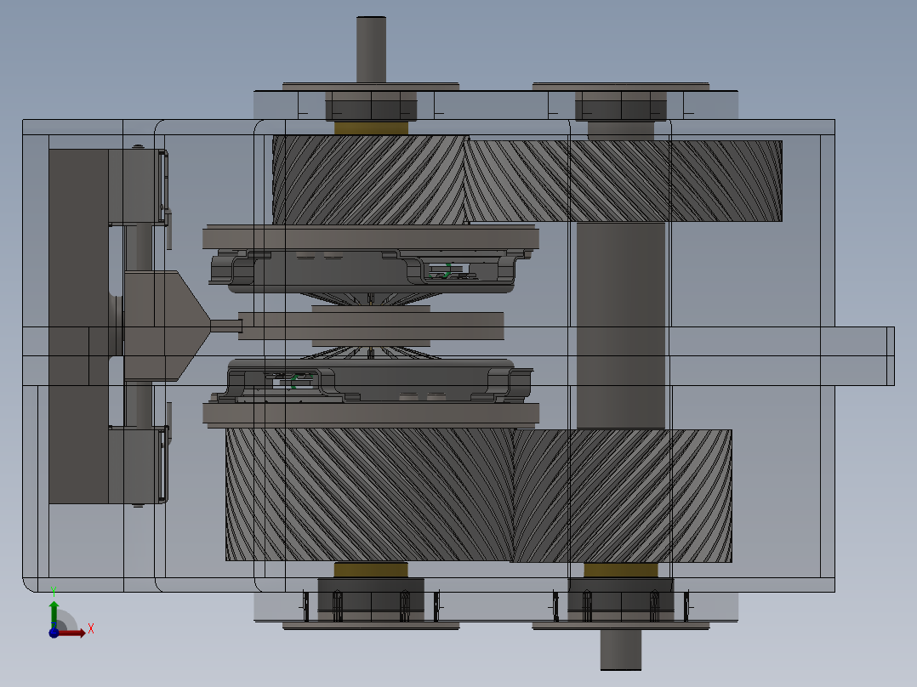
Task: Select the dark vertical countershaft between right gears
Action: pos(621,325)
